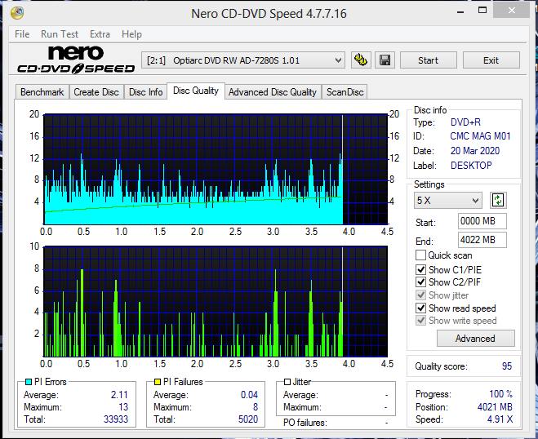The height and width of the screenshot is (439, 538).
Task: Click the cyan PI Errors legend swatch
Action: (x=29, y=382)
